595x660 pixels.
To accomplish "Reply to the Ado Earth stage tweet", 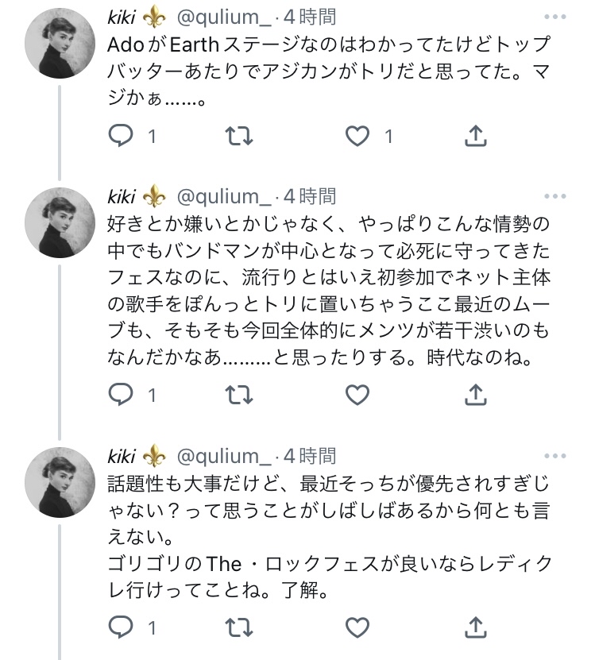I will point(120,137).
